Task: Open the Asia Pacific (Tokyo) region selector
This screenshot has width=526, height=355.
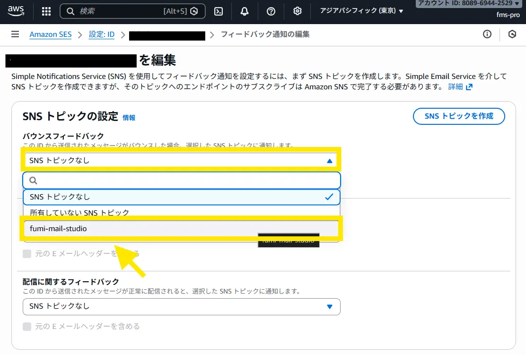Action: (x=361, y=11)
